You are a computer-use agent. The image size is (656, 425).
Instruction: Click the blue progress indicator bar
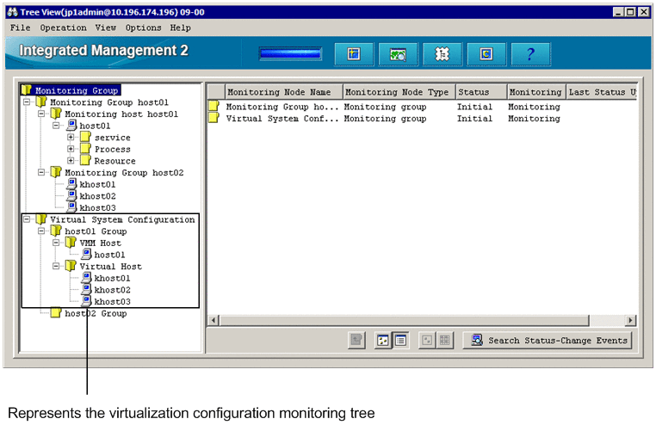[290, 53]
